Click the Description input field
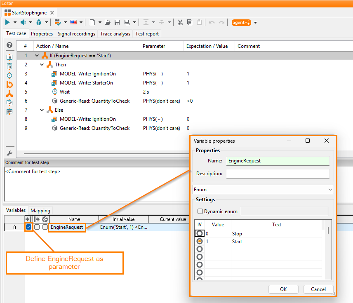Viewport: 353px width, 303px height. pos(278,174)
